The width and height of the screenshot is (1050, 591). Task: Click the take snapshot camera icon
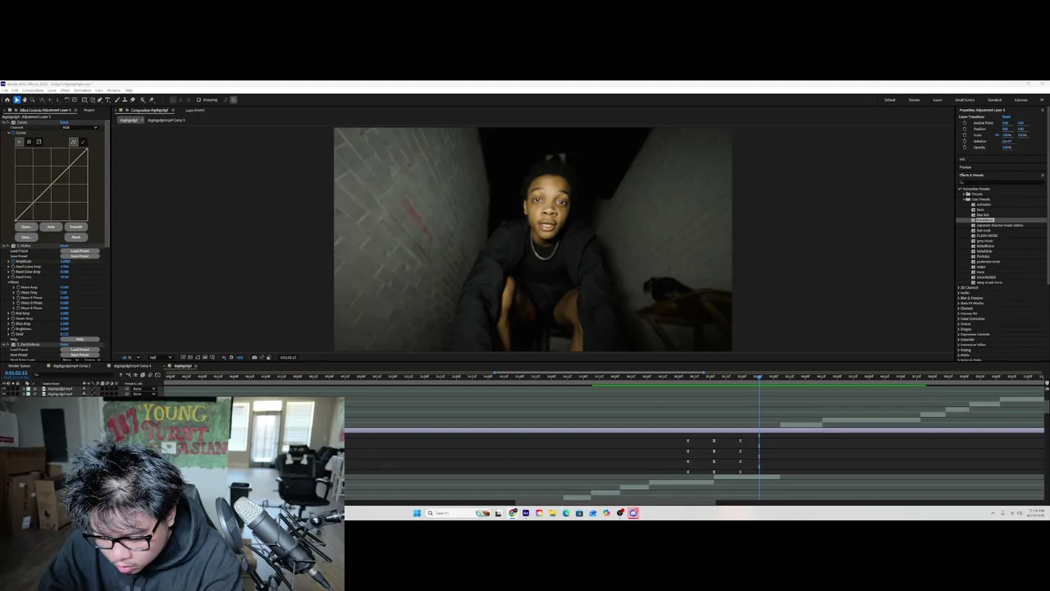tap(254, 358)
